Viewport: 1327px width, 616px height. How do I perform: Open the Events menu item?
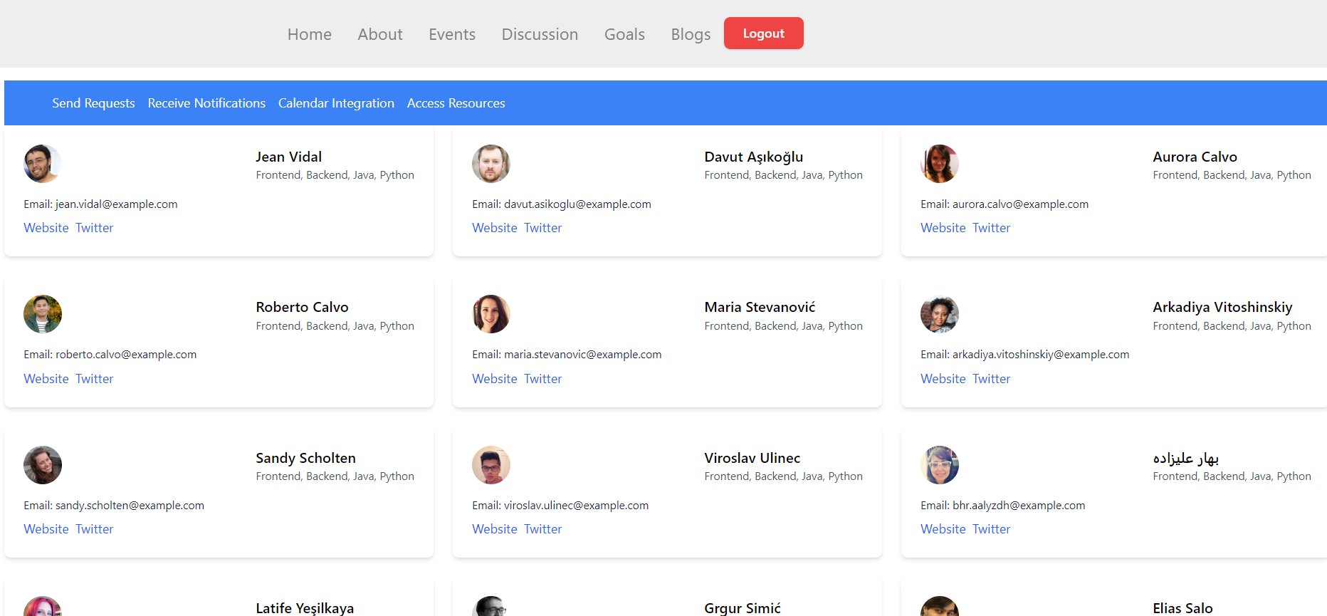pyautogui.click(x=452, y=34)
